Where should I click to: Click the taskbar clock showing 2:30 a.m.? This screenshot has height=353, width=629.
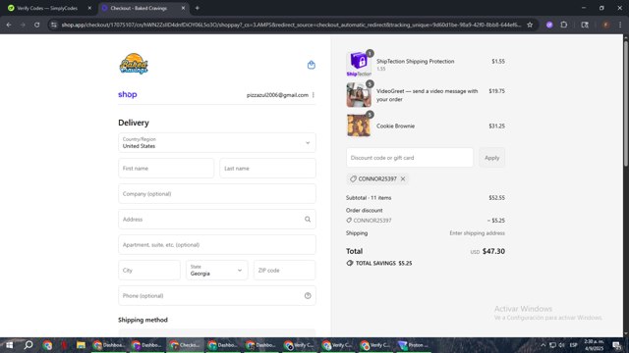[x=594, y=345]
